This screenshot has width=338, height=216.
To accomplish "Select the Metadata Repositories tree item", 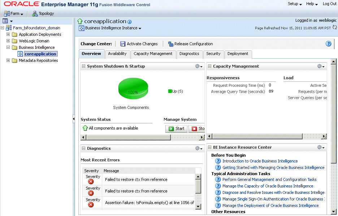I will pos(38,60).
